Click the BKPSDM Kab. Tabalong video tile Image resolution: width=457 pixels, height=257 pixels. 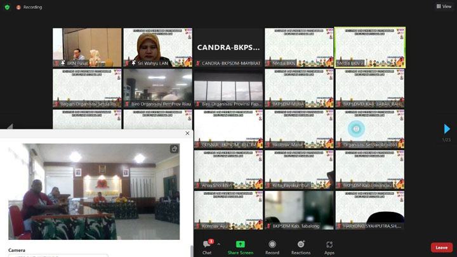coord(299,211)
